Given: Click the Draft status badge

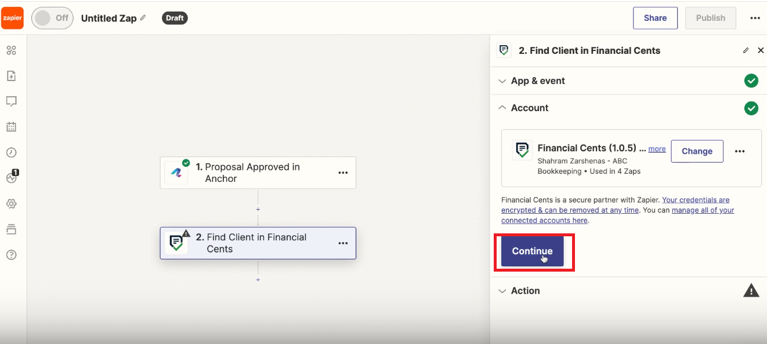Looking at the screenshot, I should 175,18.
